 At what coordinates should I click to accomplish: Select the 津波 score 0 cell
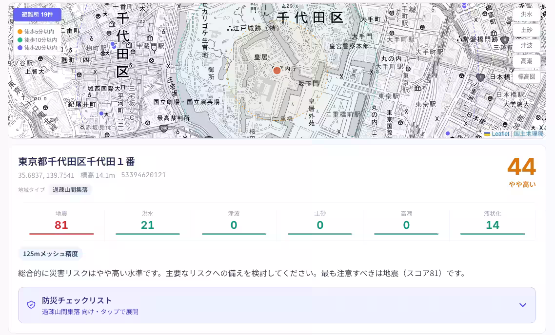(x=234, y=223)
